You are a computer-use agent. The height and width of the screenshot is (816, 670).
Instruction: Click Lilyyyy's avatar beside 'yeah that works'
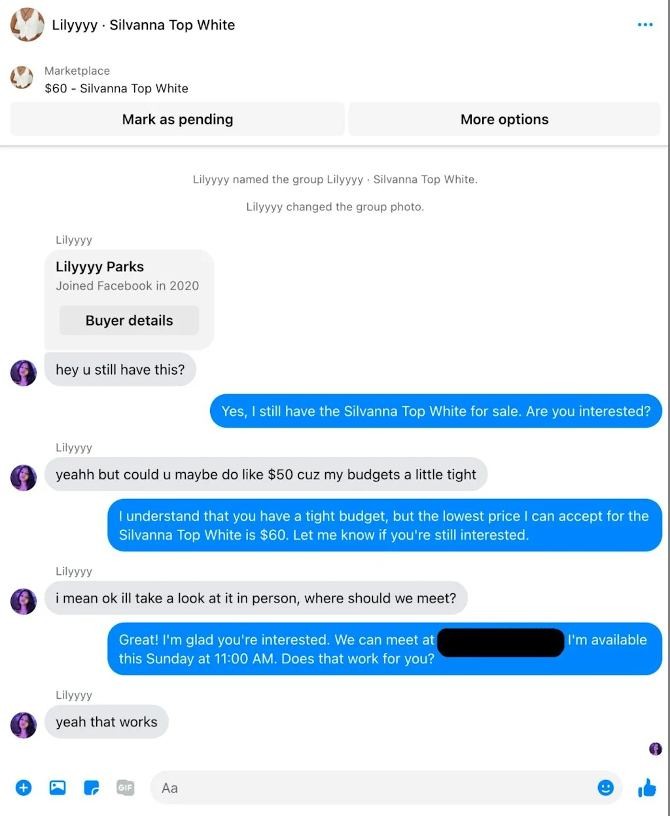click(x=23, y=725)
